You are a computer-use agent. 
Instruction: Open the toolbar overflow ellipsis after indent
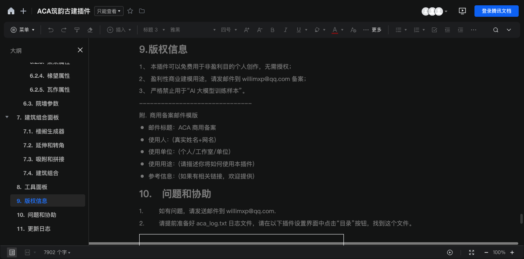coord(474,30)
